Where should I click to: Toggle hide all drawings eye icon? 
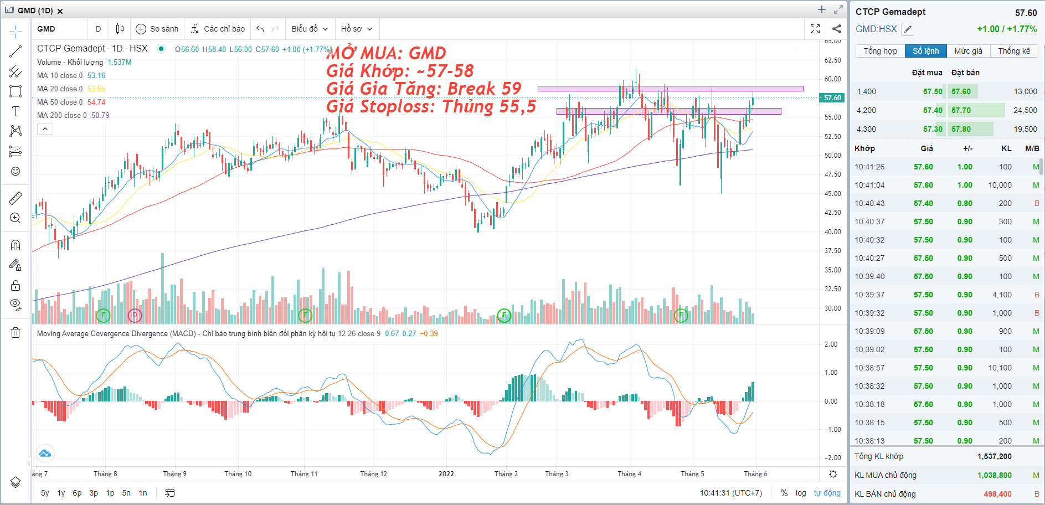point(16,304)
